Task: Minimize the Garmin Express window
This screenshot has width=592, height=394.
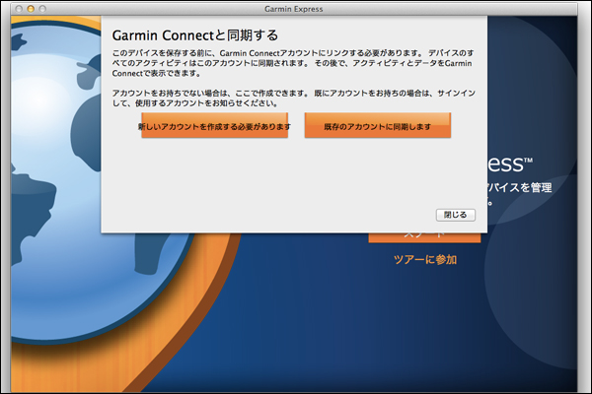Action: [31, 9]
